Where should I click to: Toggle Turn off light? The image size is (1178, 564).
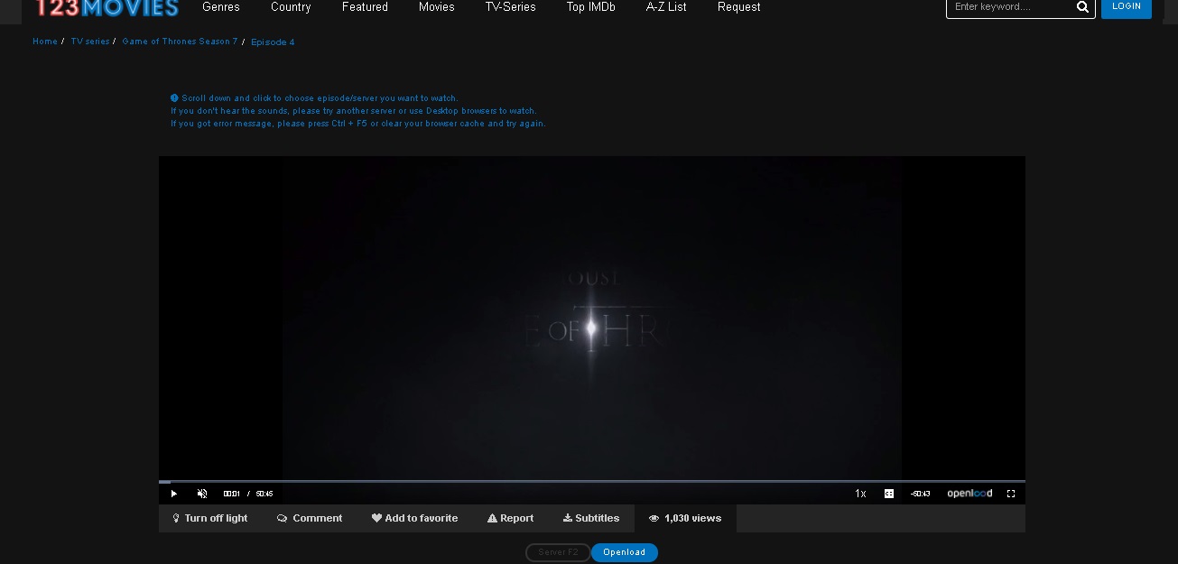(210, 518)
